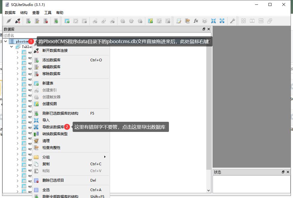Click the remove database toolbar icon

click(46, 21)
